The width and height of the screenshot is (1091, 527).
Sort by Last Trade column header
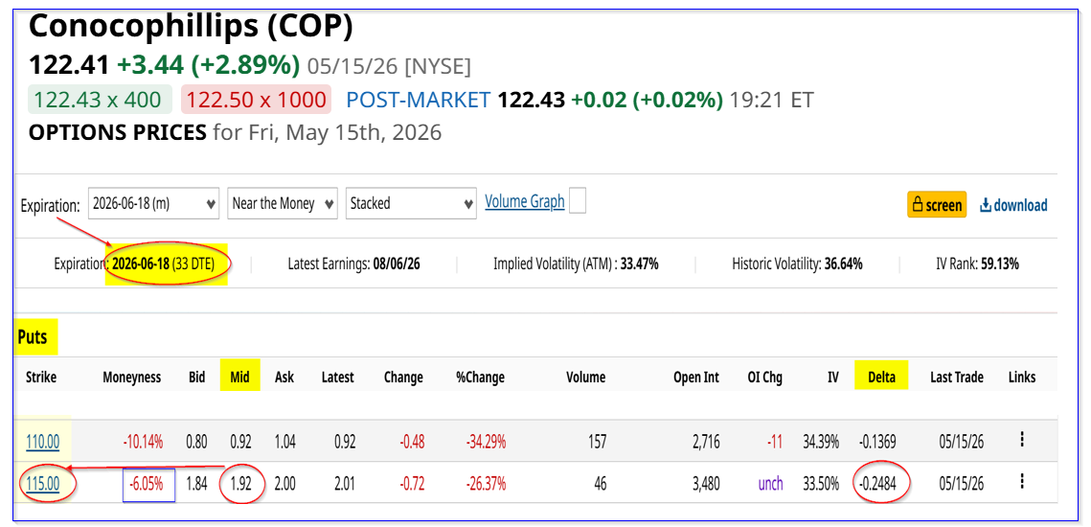tap(957, 378)
